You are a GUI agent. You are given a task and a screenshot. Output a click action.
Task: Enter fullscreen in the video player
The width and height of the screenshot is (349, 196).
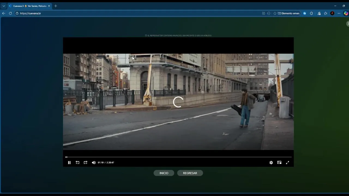pos(287,163)
